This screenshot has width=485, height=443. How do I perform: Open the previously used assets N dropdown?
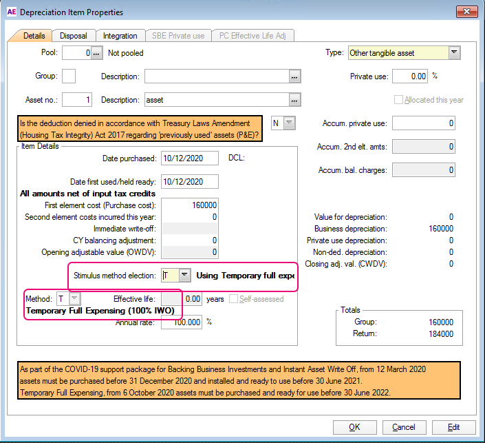(x=289, y=123)
